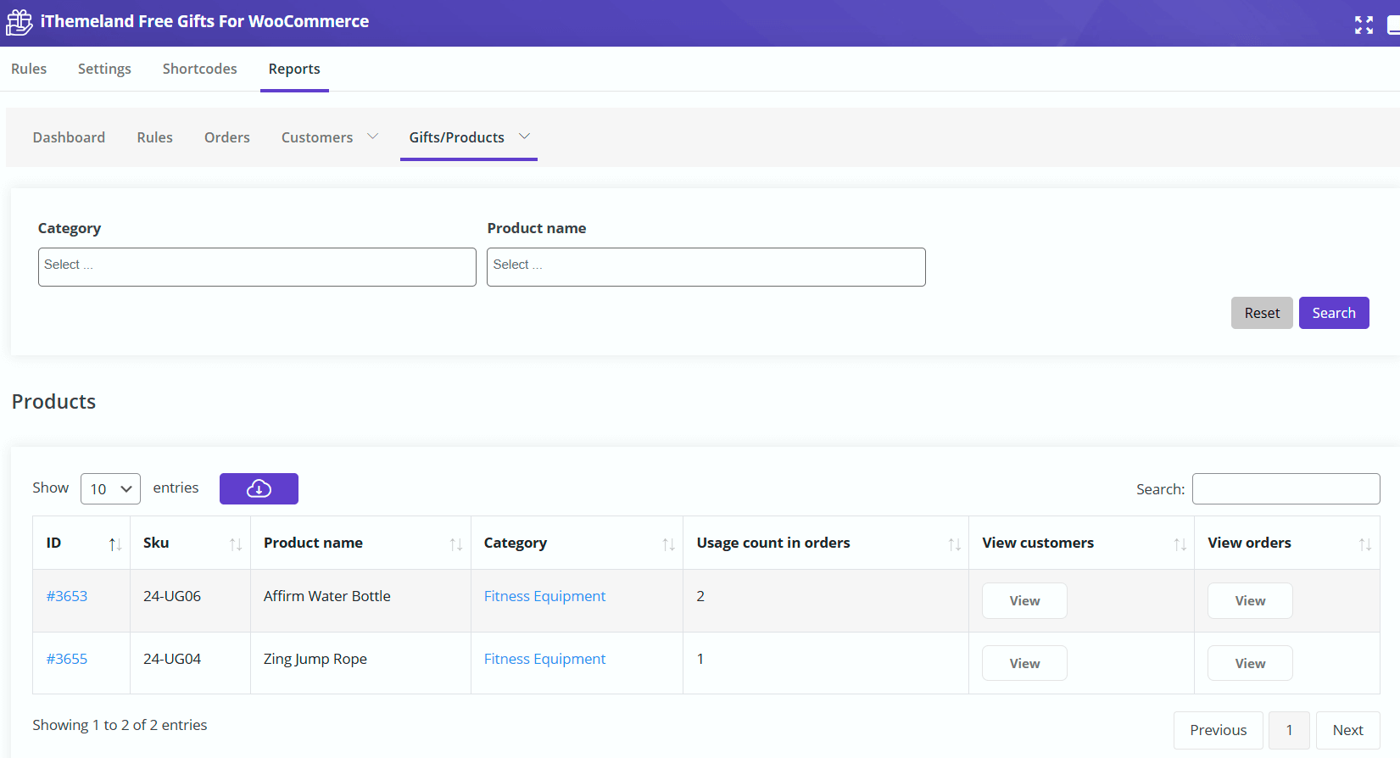Sort by Sku column sort icon
The width and height of the screenshot is (1400, 758).
[x=236, y=544]
